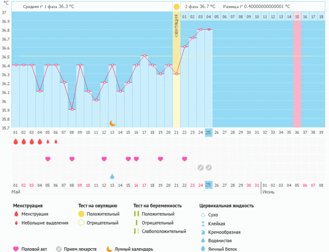
Task: Click the blue watery fluid drop on day 13
Action: pyautogui.click(x=112, y=176)
